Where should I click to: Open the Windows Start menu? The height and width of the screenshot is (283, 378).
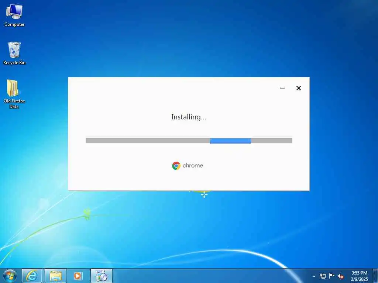tap(10, 276)
